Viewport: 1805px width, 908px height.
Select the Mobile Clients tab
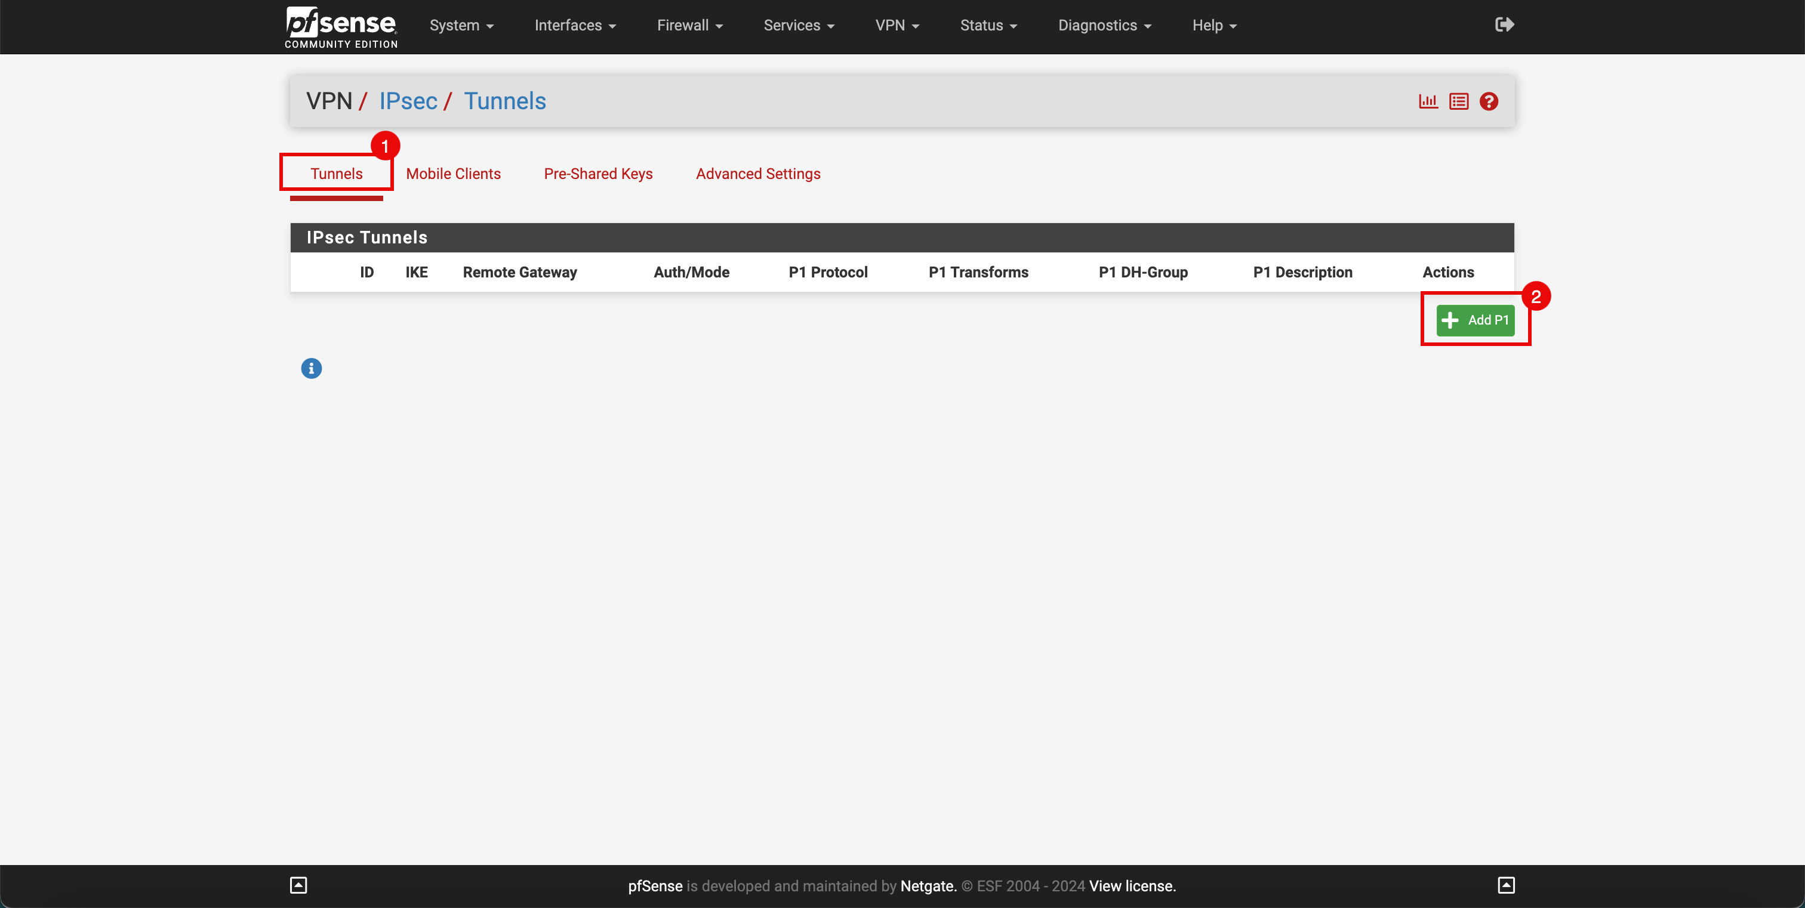pyautogui.click(x=453, y=174)
